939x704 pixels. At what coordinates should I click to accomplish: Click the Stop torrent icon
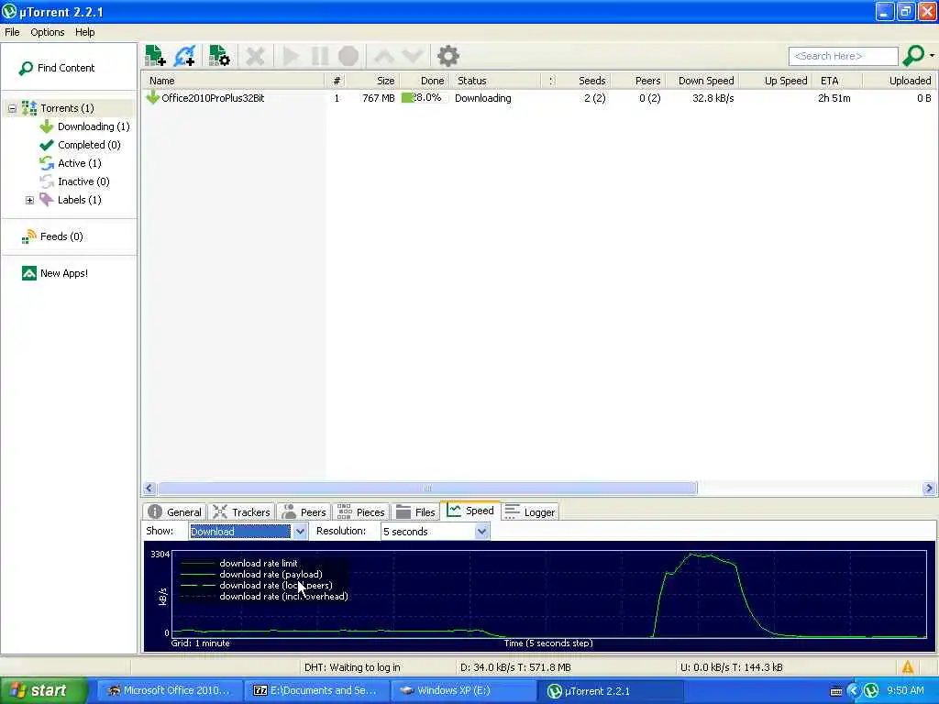tap(348, 56)
